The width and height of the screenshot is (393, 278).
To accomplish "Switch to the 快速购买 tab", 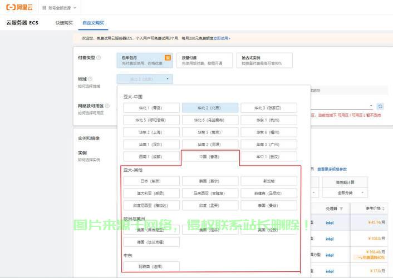I will [64, 23].
